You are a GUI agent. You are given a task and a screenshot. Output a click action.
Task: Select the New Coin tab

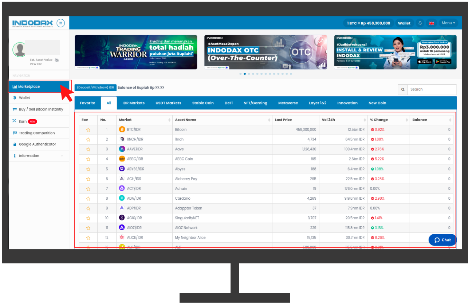(x=377, y=103)
